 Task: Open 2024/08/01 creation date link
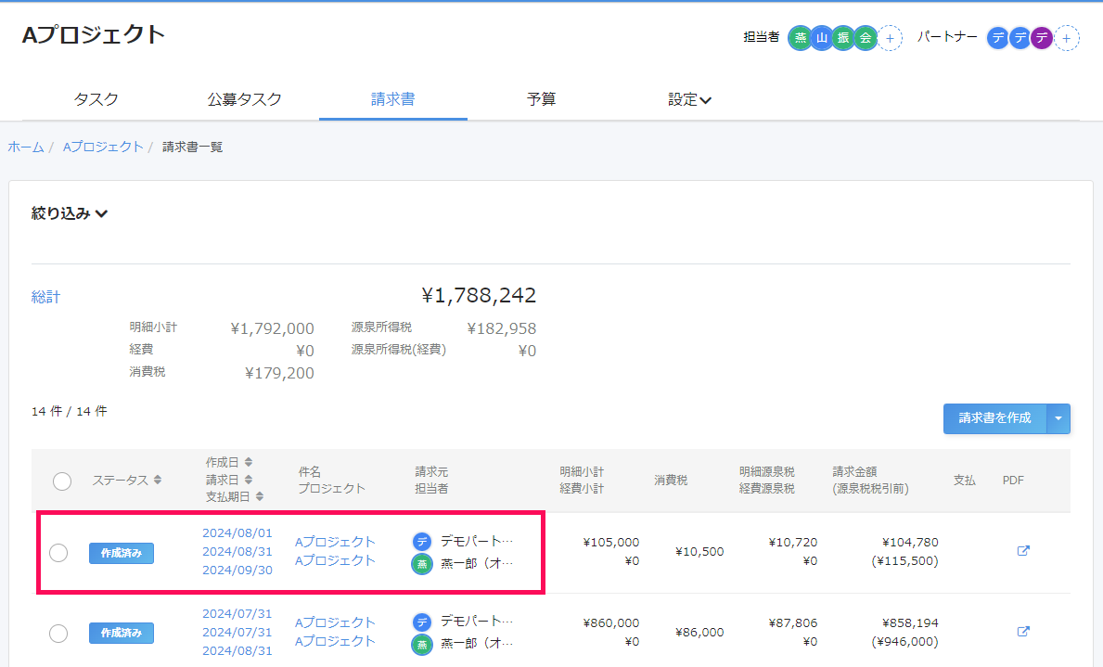237,533
